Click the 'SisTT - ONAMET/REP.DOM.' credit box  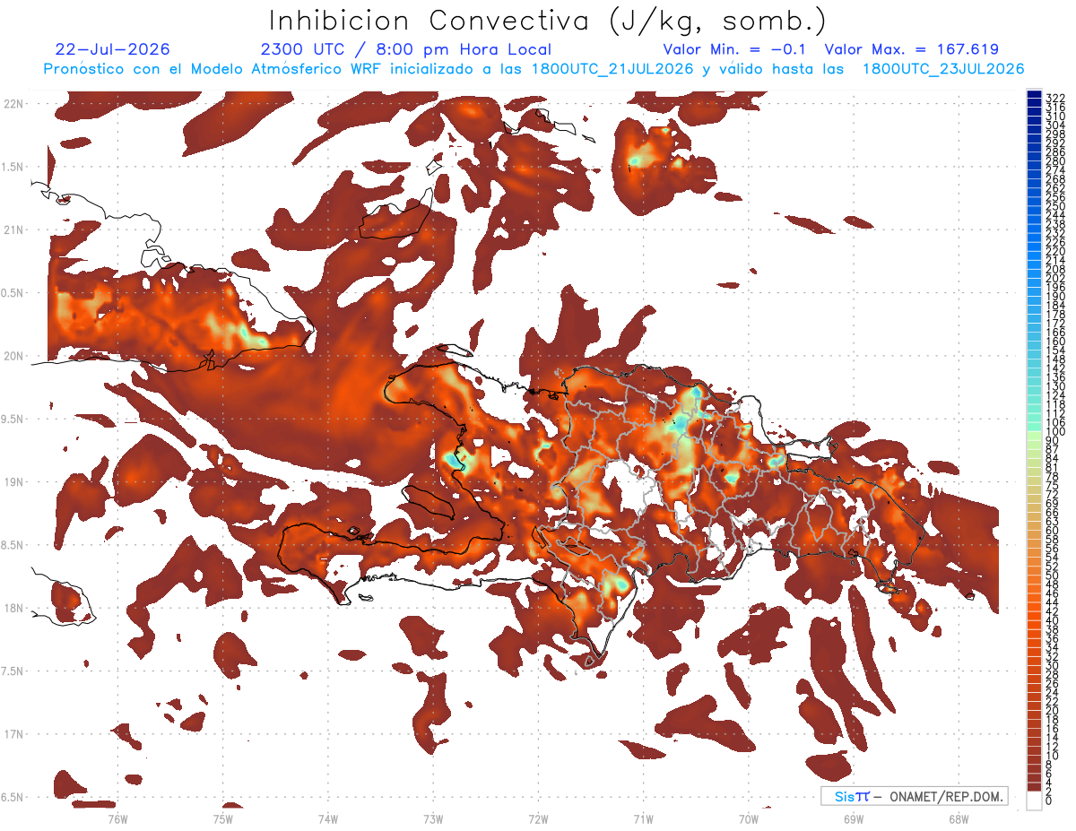[x=914, y=796]
